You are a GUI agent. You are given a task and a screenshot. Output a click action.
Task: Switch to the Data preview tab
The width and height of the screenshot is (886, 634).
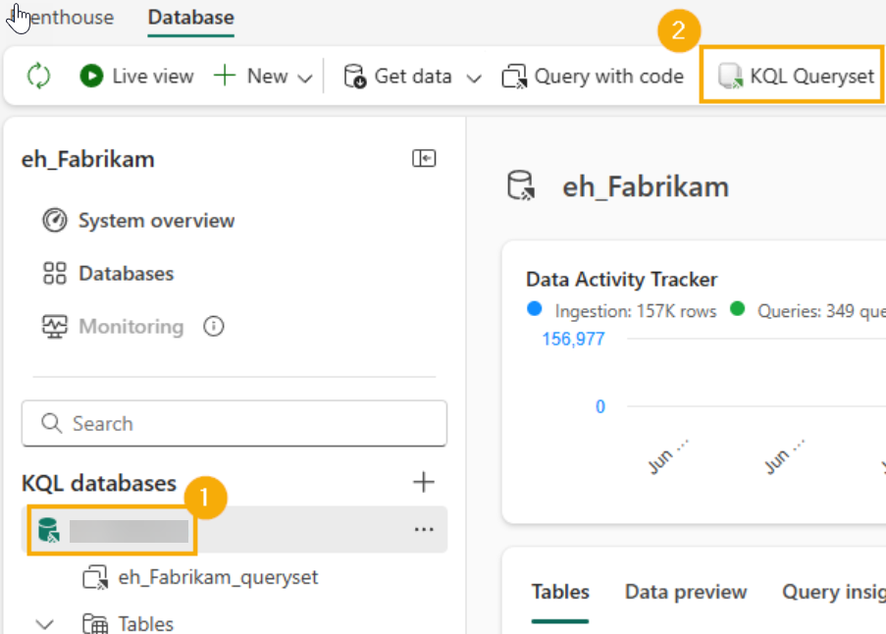686,592
